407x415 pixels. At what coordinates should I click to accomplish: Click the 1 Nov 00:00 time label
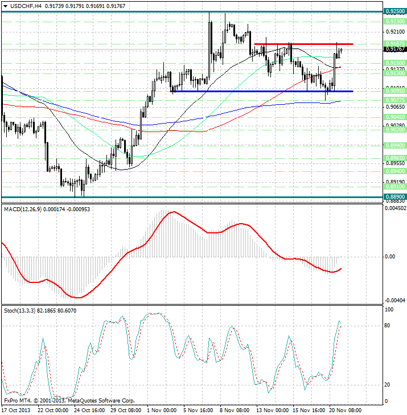(x=162, y=410)
